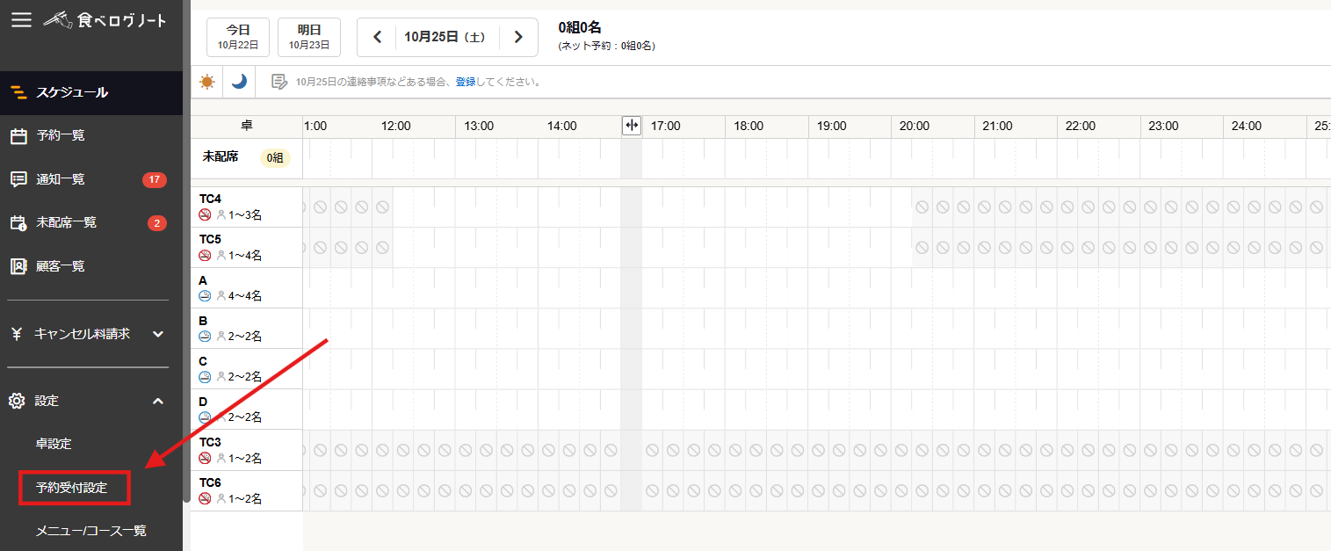Click the 卓 column header

[x=247, y=126]
